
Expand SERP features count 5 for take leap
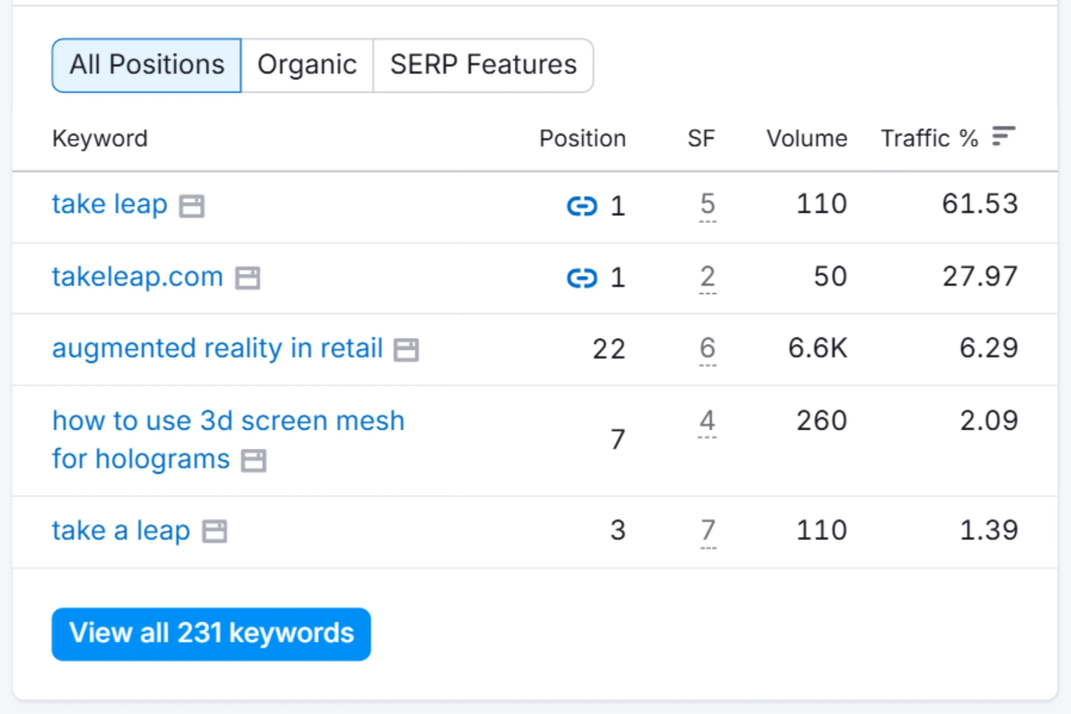(x=707, y=205)
